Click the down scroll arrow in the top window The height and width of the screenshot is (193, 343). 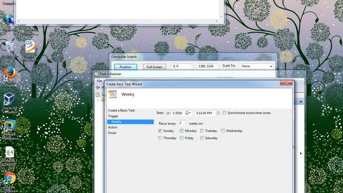[x=221, y=17]
